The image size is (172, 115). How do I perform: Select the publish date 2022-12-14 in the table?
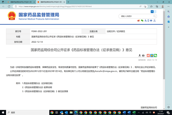37,42
